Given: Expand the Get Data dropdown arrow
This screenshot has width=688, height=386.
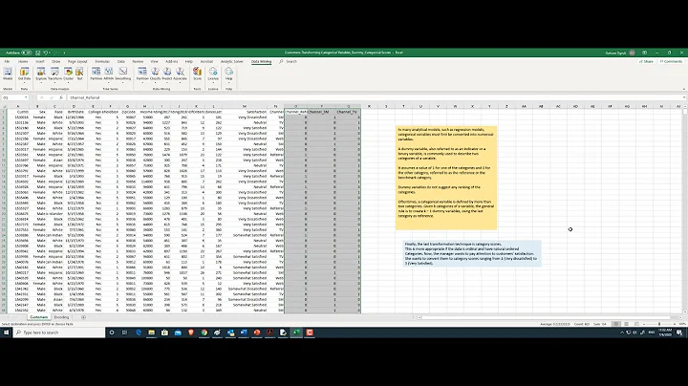Looking at the screenshot, I should tap(24, 82).
